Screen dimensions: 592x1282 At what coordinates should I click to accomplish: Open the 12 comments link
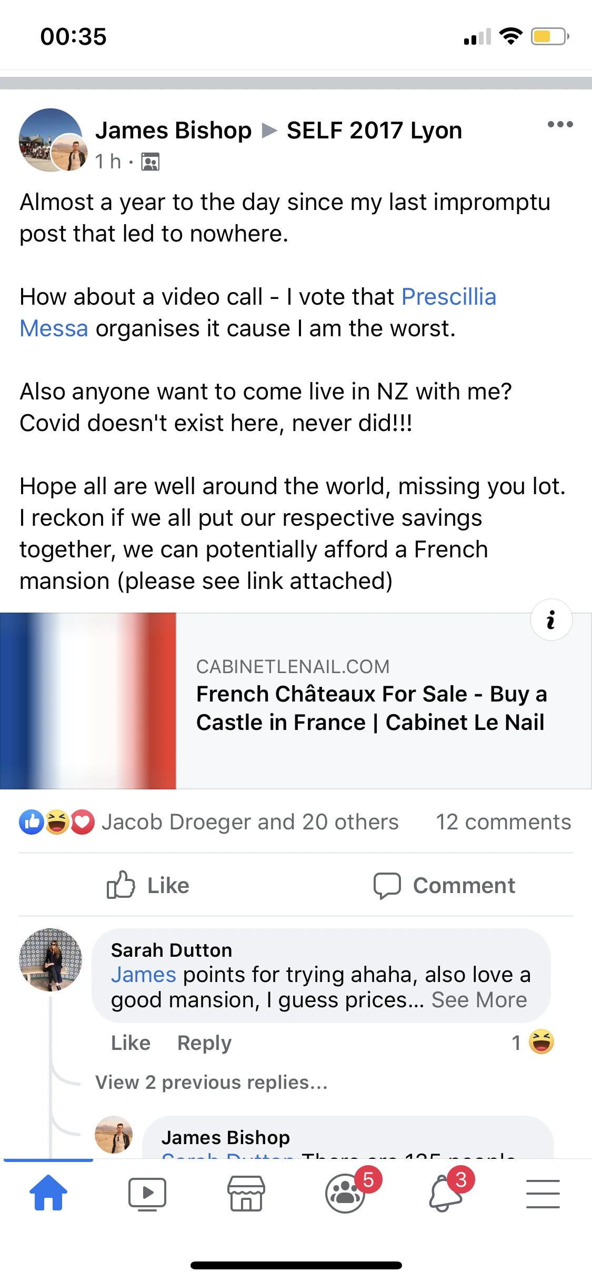coord(503,822)
